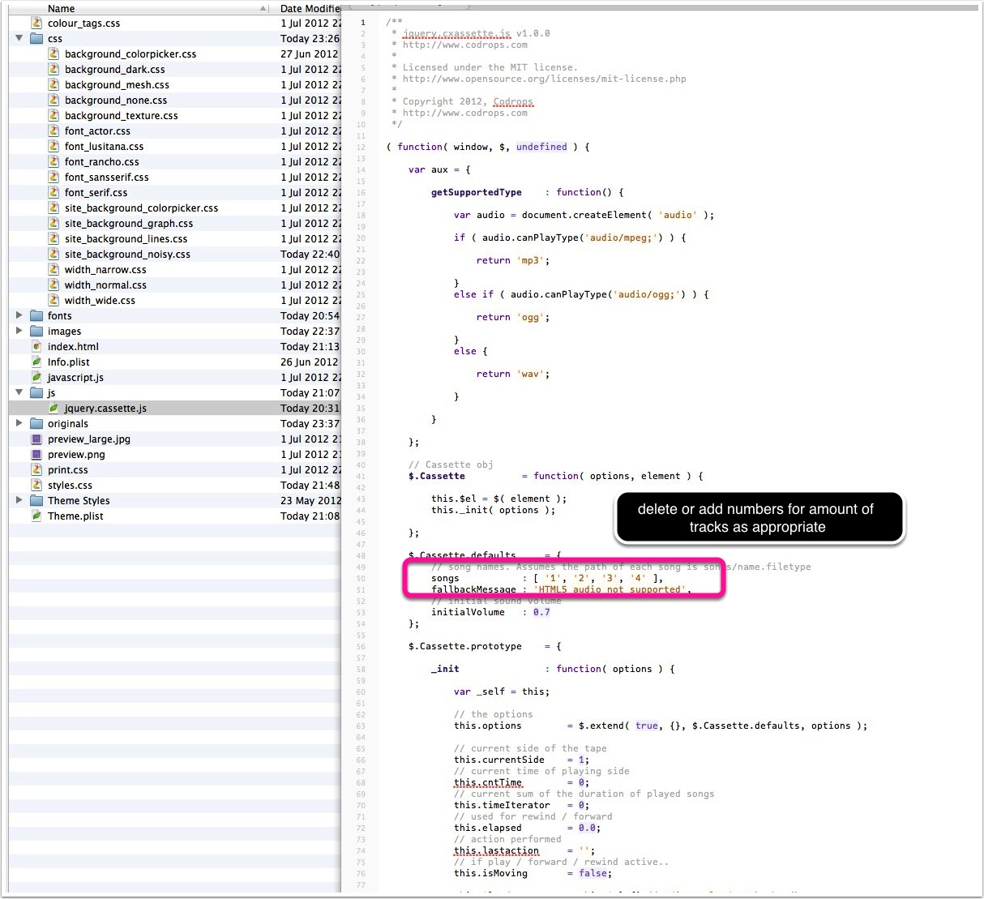
Task: Click the site_background_lines.css file icon
Action: [x=53, y=239]
